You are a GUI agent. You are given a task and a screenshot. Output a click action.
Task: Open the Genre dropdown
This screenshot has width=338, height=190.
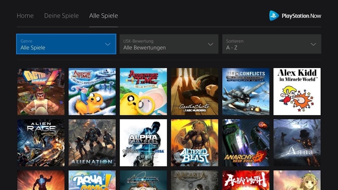point(66,44)
